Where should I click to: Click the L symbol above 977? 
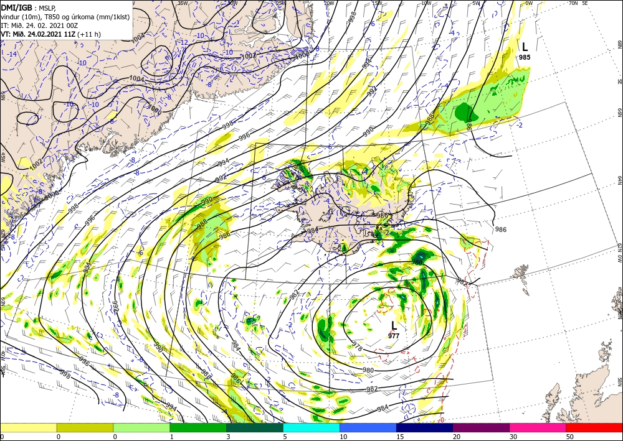(394, 325)
